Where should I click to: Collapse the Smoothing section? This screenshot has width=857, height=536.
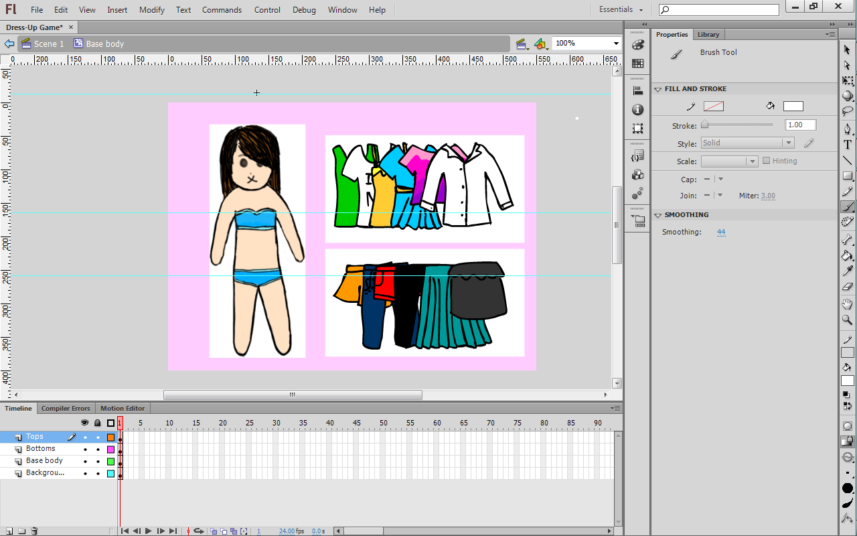658,215
